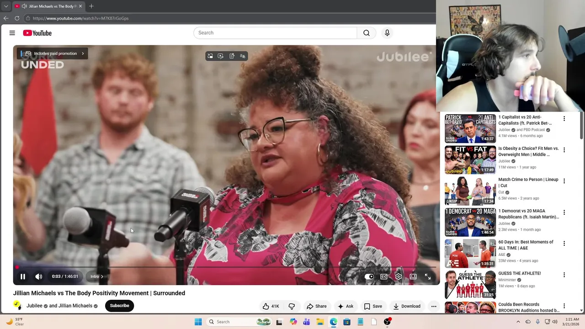Download this video
585x329 pixels.
point(407,306)
